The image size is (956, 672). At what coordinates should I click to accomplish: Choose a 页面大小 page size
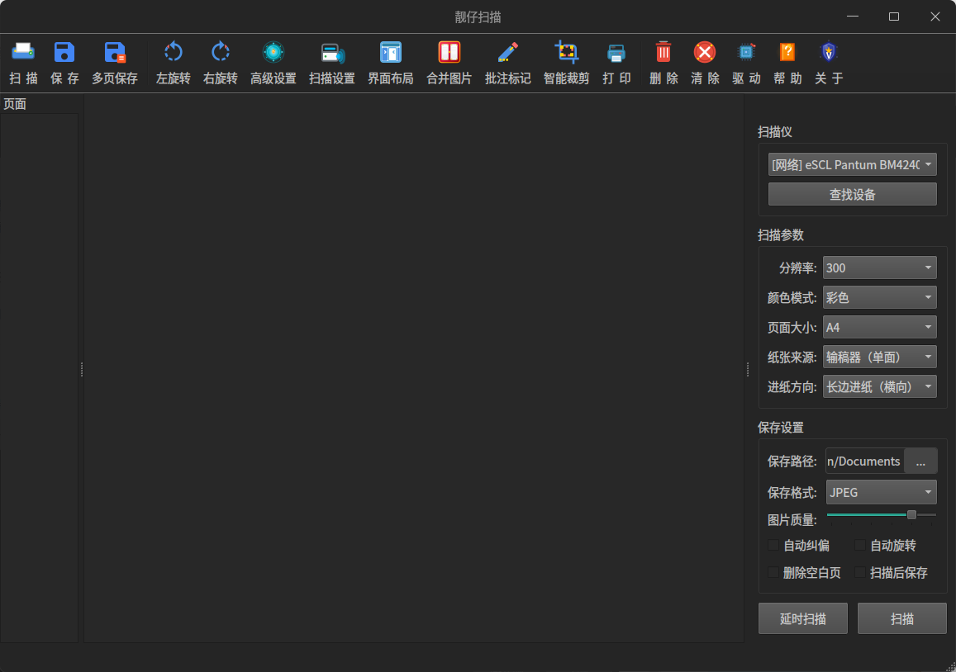(x=880, y=327)
